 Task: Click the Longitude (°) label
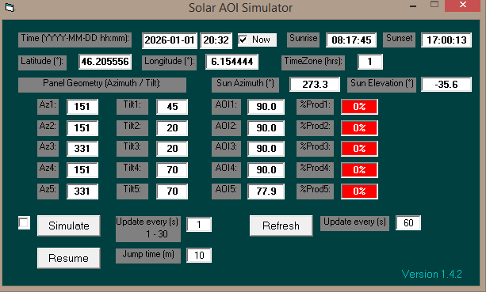tap(169, 63)
